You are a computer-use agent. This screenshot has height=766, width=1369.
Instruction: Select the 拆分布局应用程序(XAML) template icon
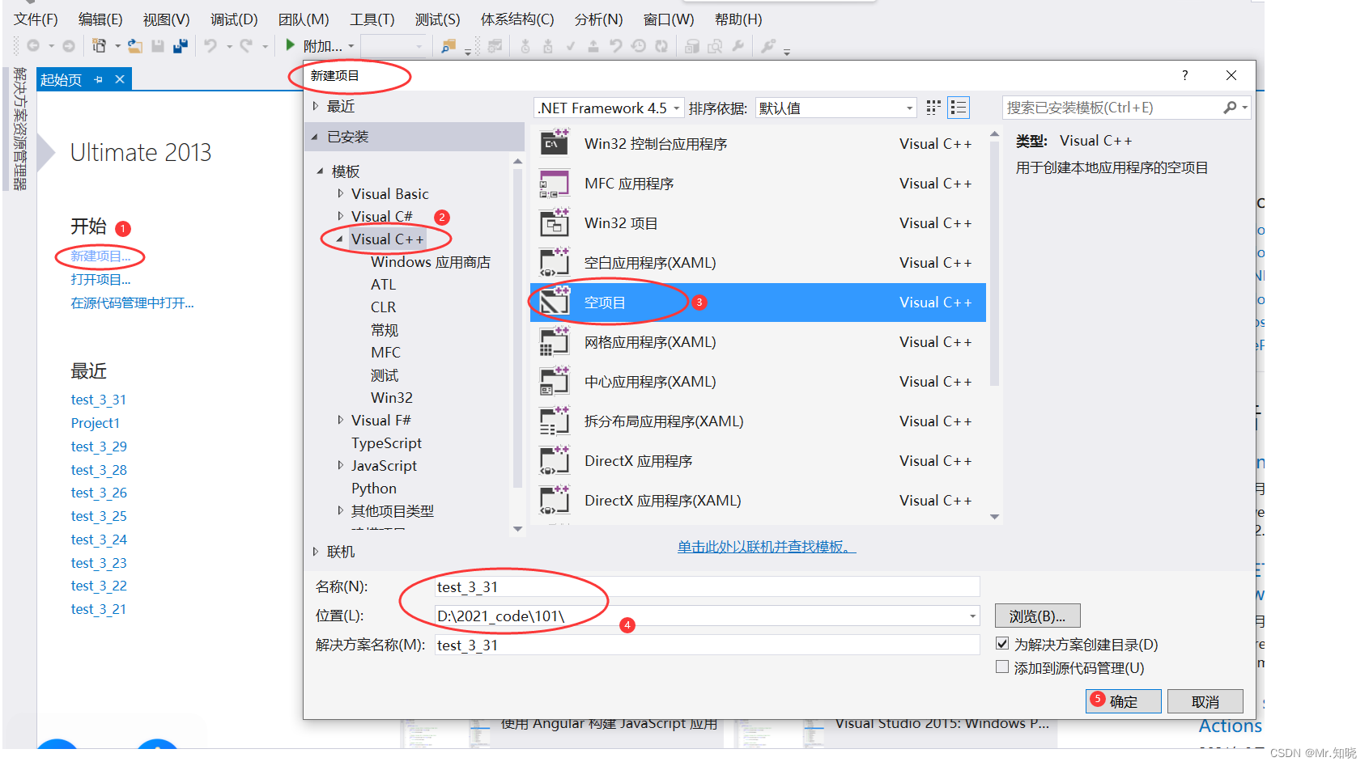pos(554,421)
